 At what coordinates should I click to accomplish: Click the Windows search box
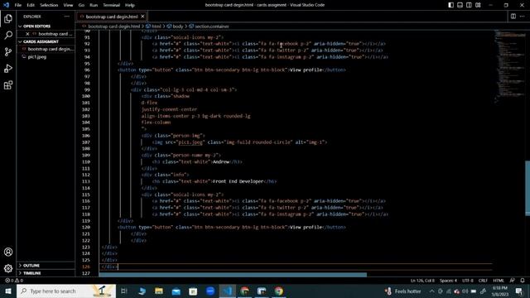pos(66,291)
